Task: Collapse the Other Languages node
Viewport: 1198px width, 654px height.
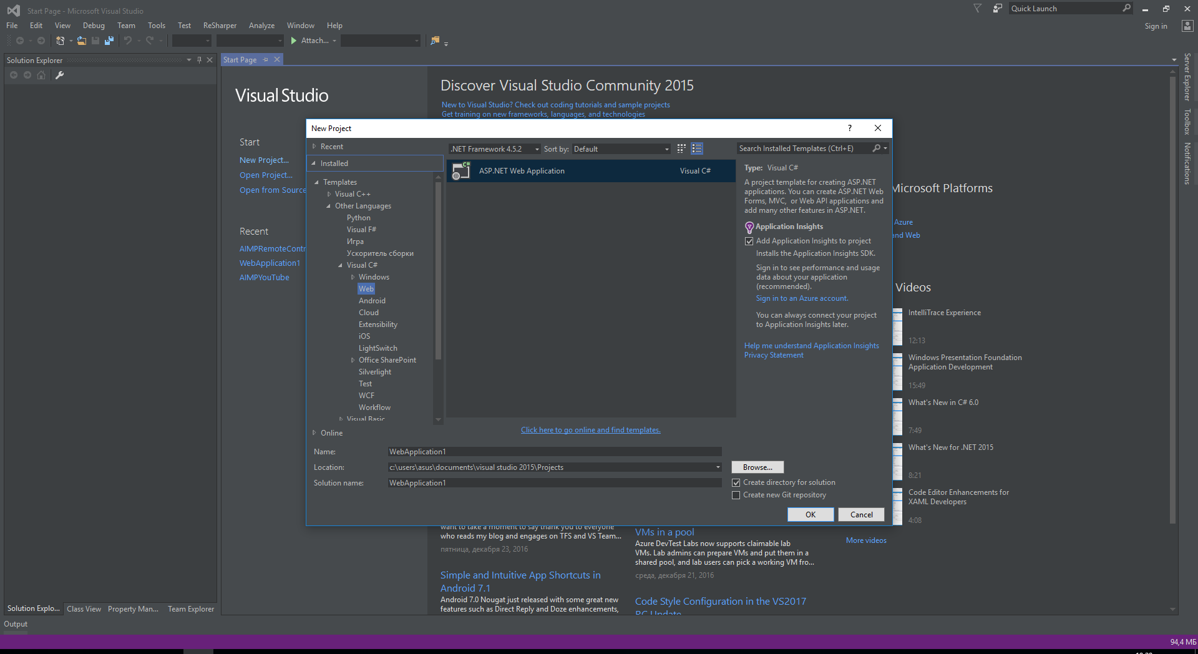Action: click(329, 206)
